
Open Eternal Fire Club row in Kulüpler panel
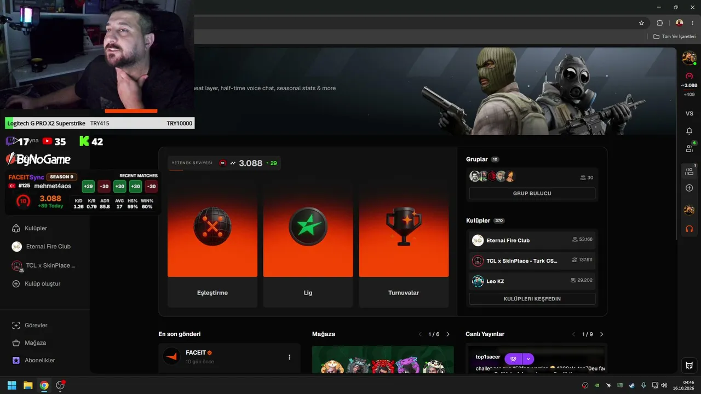tap(532, 240)
